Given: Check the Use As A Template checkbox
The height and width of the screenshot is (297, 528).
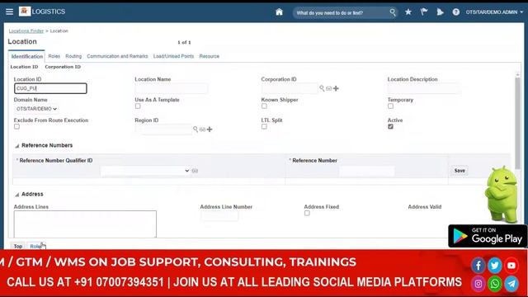Looking at the screenshot, I should 138,106.
